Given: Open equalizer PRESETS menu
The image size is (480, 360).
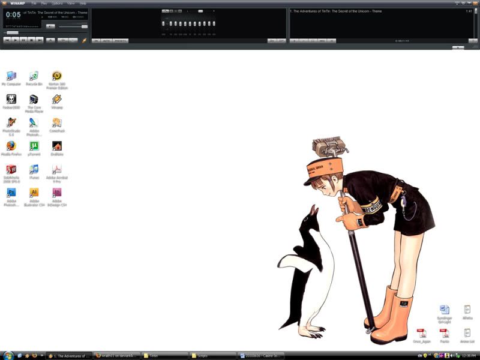Looking at the screenshot, I should 121,41.
